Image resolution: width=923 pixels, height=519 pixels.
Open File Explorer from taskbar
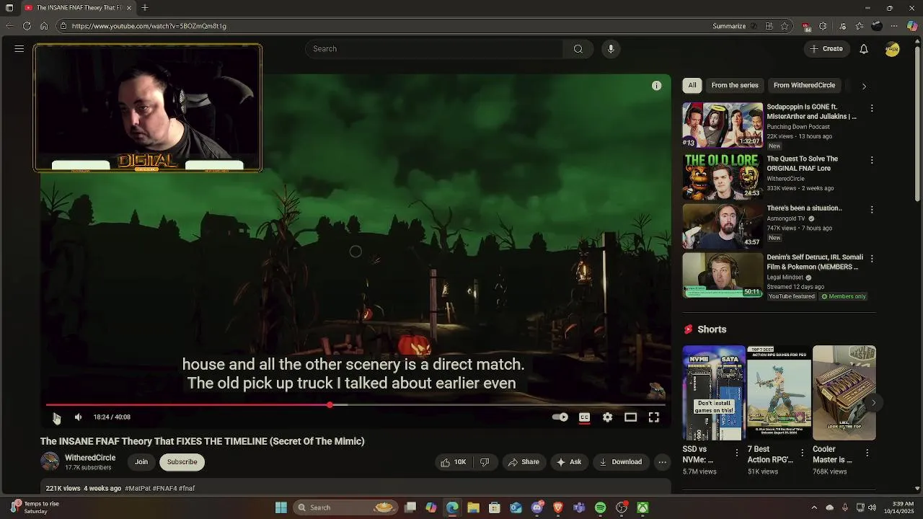click(473, 507)
